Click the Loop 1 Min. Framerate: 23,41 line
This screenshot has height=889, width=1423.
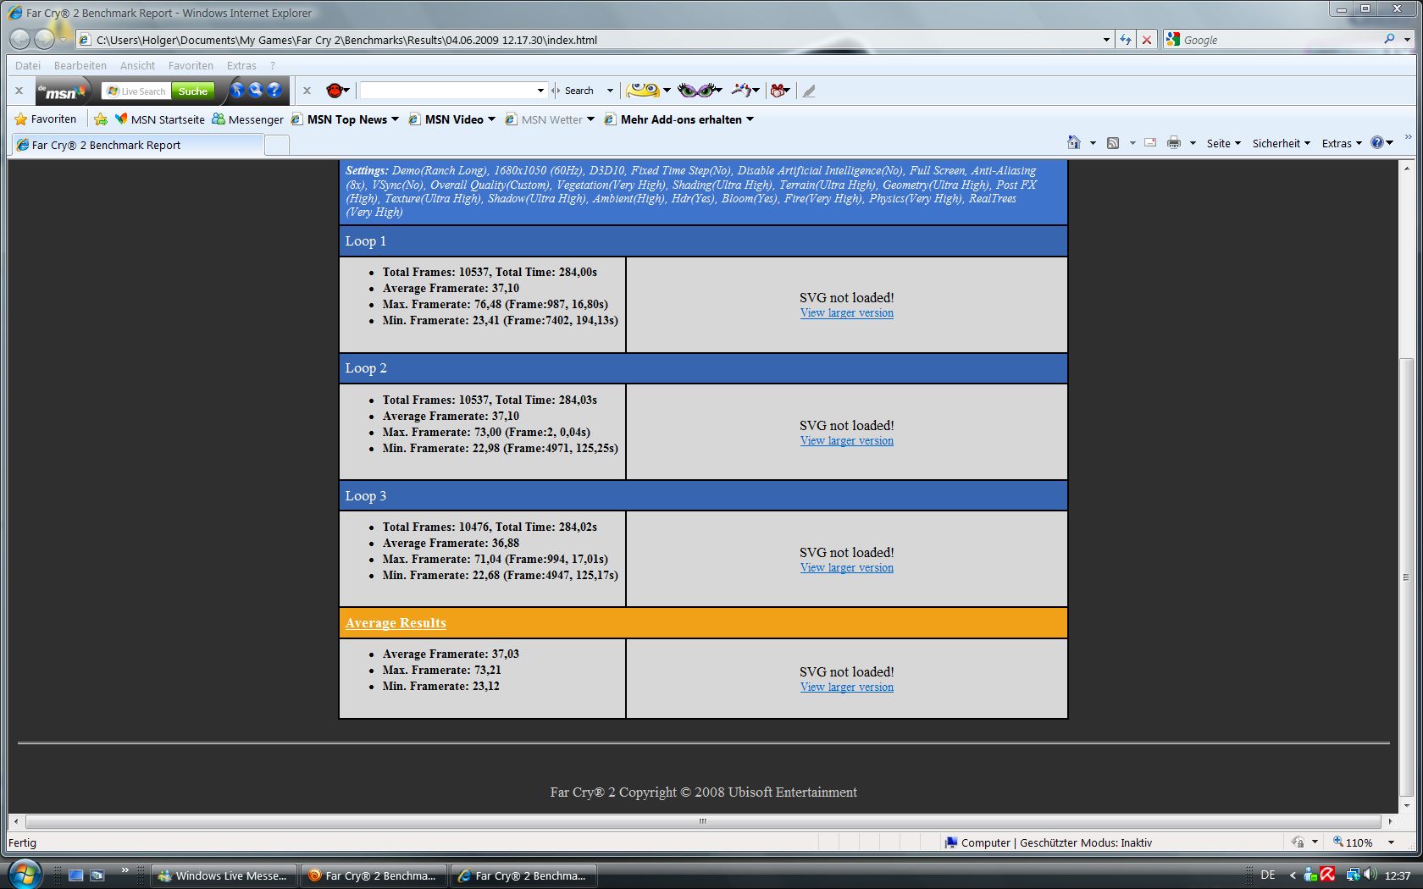tap(500, 321)
